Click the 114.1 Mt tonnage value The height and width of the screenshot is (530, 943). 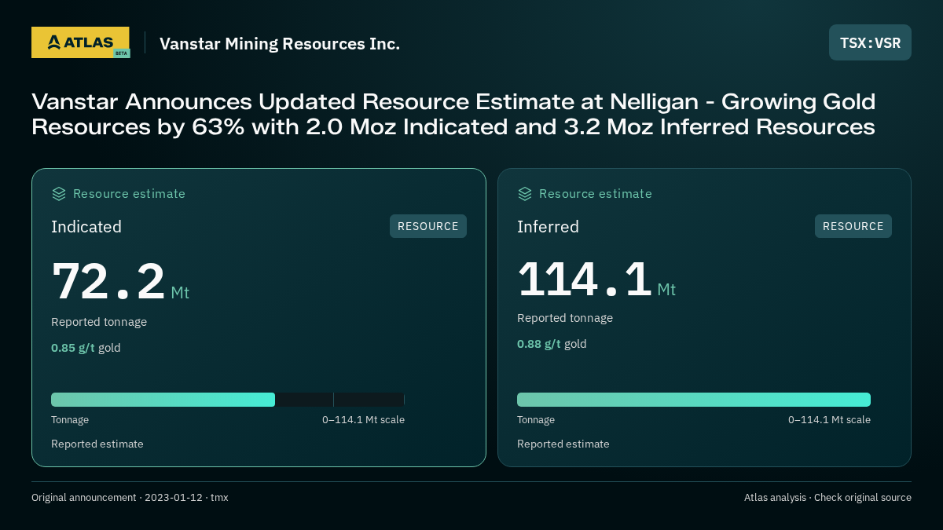tap(596, 279)
